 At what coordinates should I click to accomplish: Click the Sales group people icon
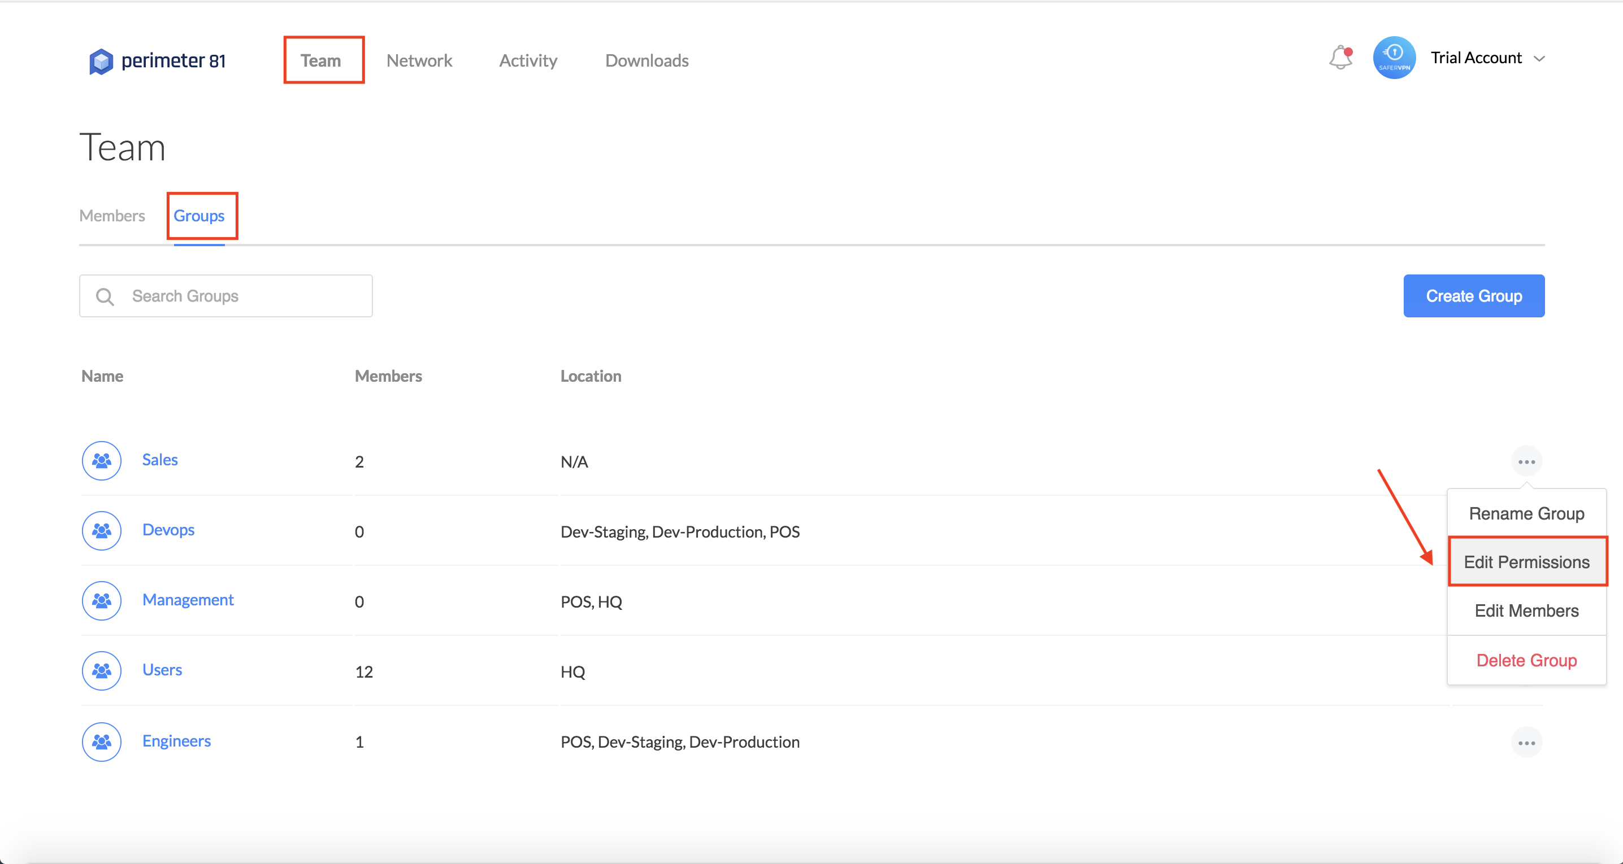(x=102, y=461)
